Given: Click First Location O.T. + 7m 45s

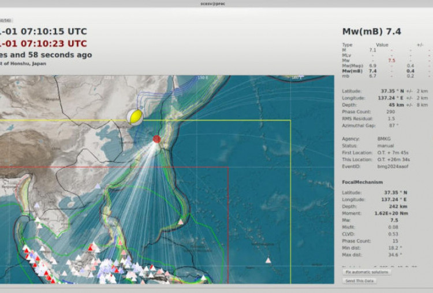Looking at the screenshot, I should 393,153.
